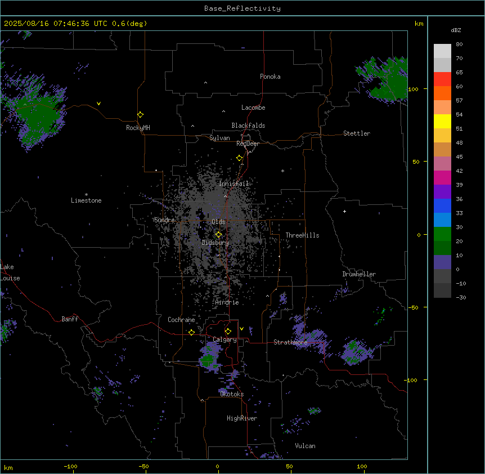Click the Innisfail city label
The image size is (485, 474).
234,184
